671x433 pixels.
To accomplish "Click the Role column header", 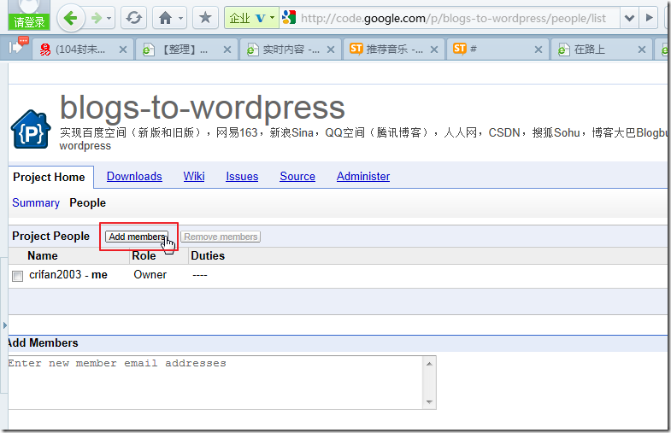I will tap(144, 255).
